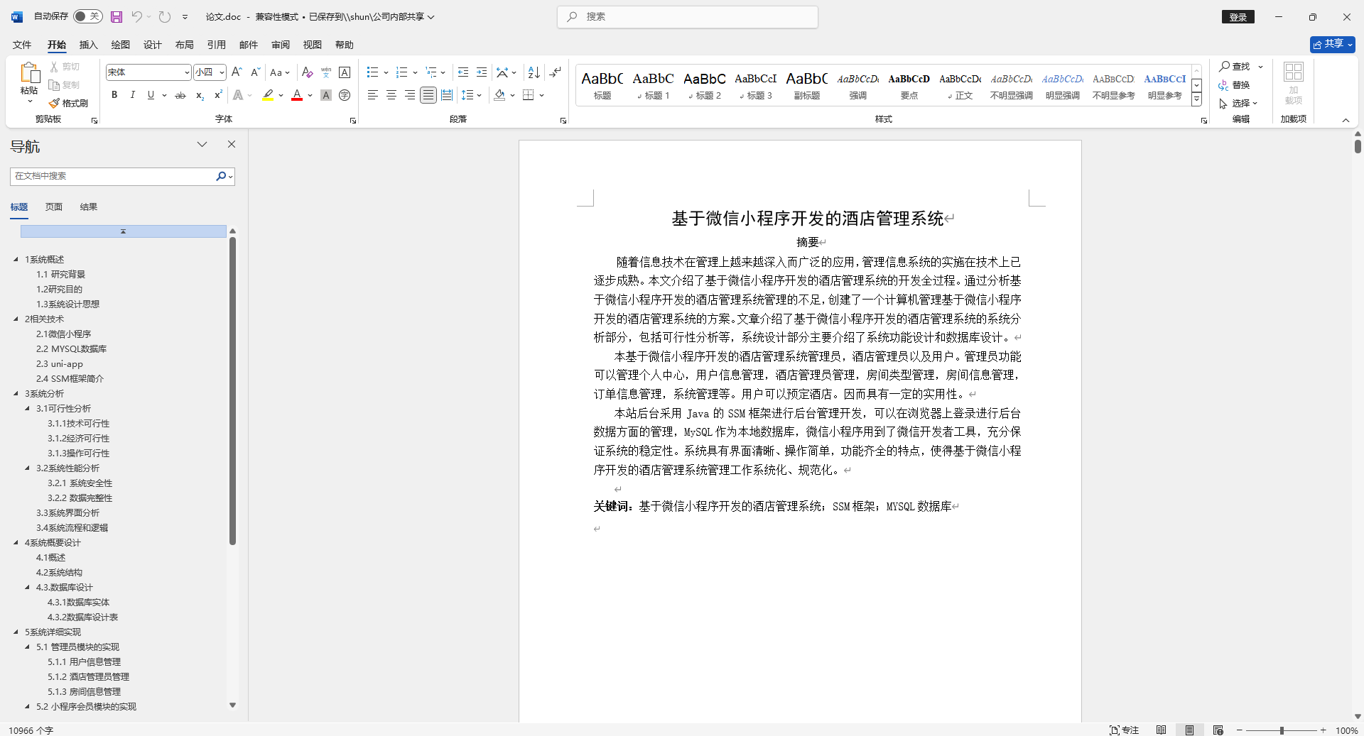
Task: Click the zoom slider handle
Action: 1282,730
